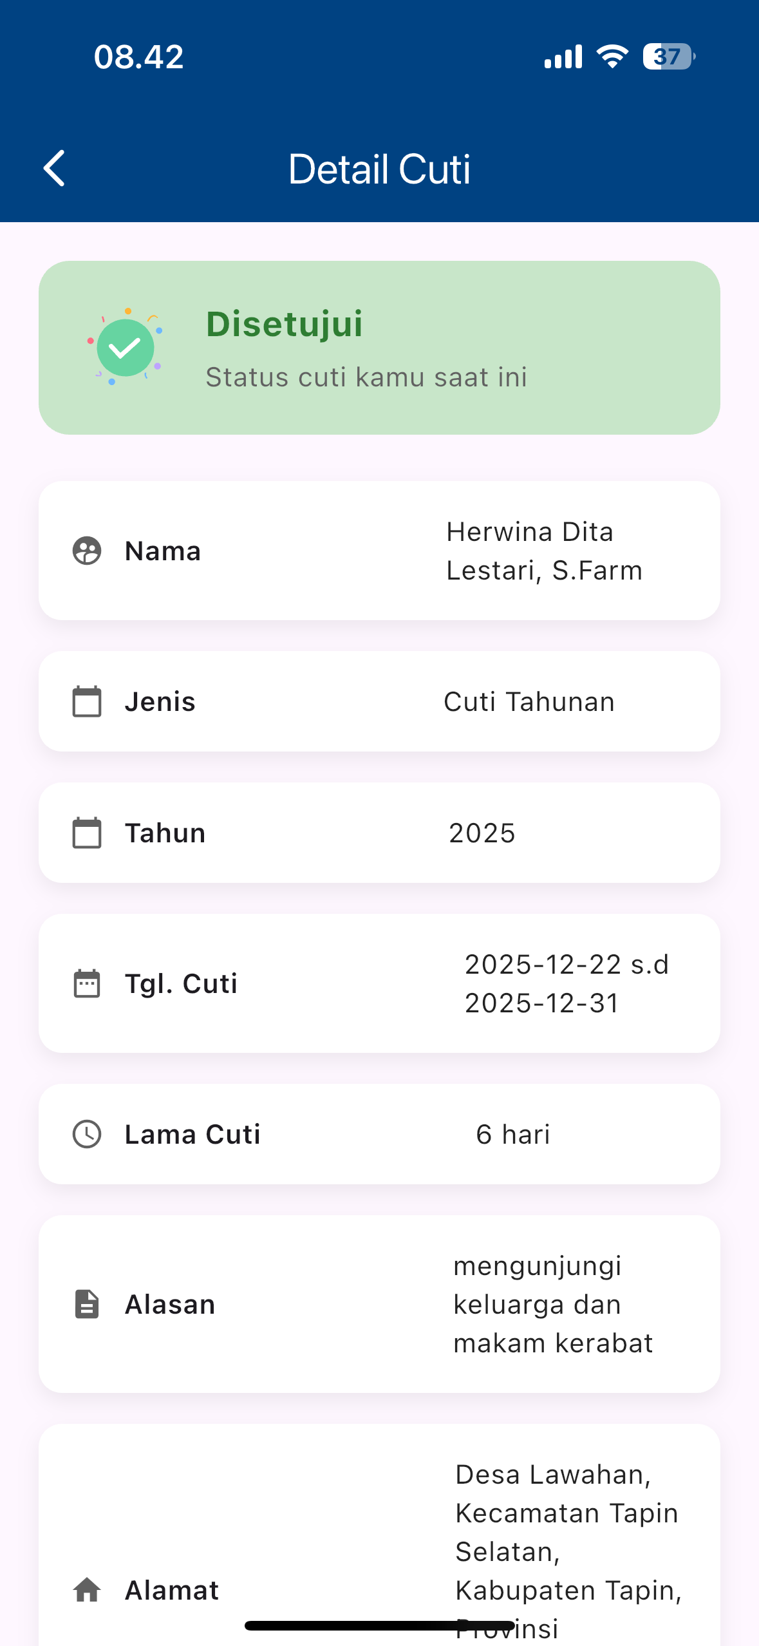The image size is (759, 1646).
Task: Click the calendar icon beside Tahun
Action: (87, 833)
